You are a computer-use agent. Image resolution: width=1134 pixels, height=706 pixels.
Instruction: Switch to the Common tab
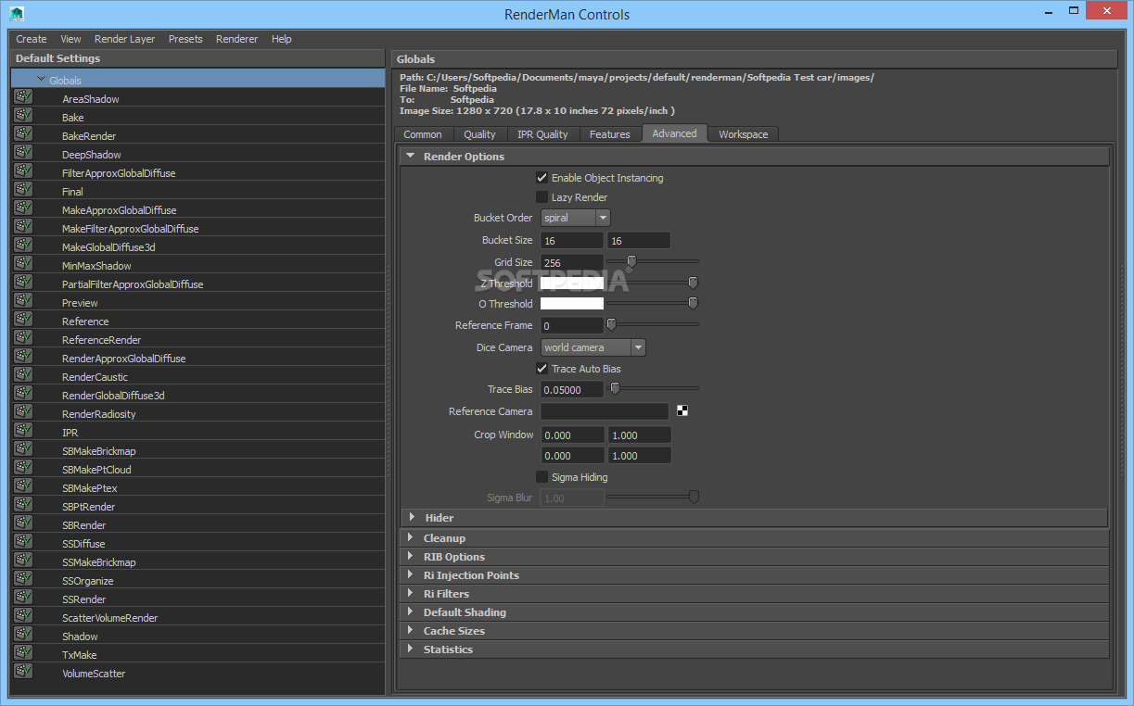pyautogui.click(x=423, y=134)
